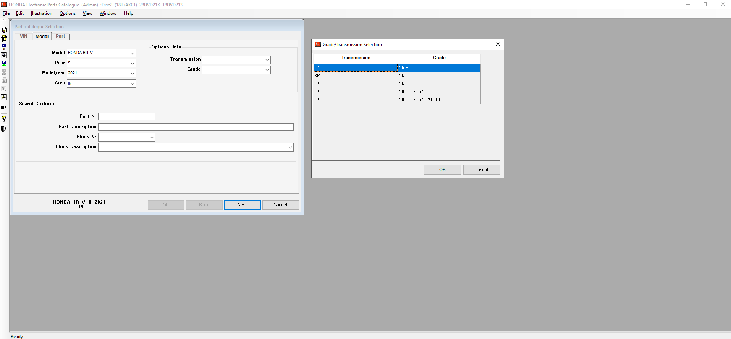The image size is (731, 339).
Task: Click the Ready status bar text
Action: click(17, 336)
